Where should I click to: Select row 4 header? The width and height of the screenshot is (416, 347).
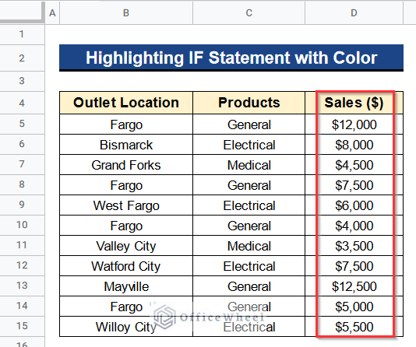pyautogui.click(x=22, y=103)
